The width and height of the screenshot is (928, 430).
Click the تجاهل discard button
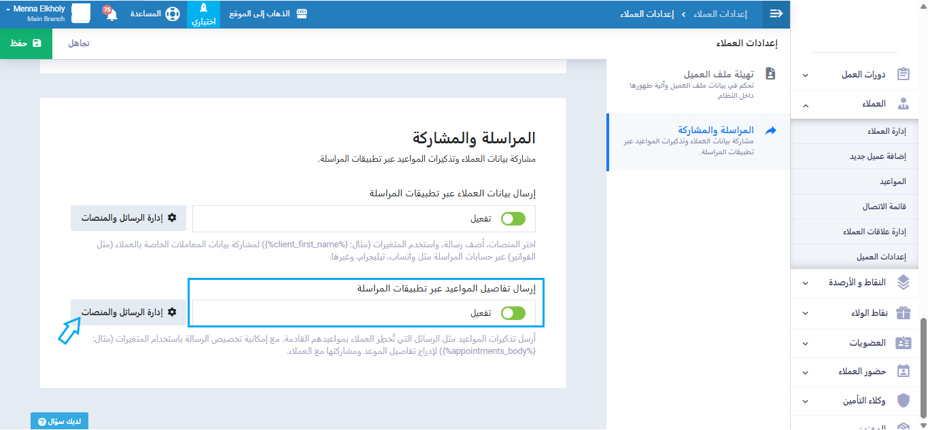pyautogui.click(x=79, y=43)
